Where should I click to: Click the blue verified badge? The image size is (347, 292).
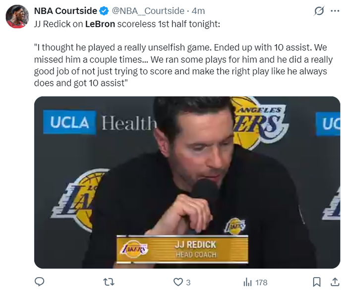(x=104, y=11)
